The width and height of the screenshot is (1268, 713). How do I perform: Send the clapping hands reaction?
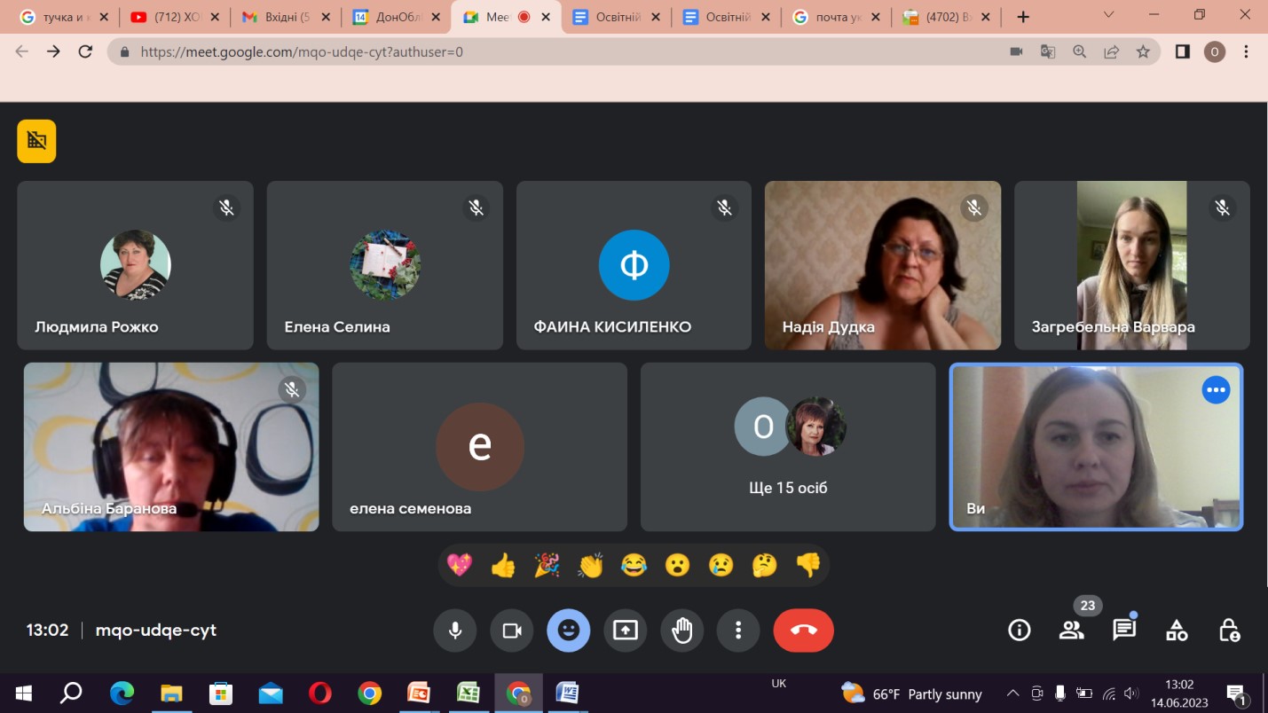tap(590, 565)
